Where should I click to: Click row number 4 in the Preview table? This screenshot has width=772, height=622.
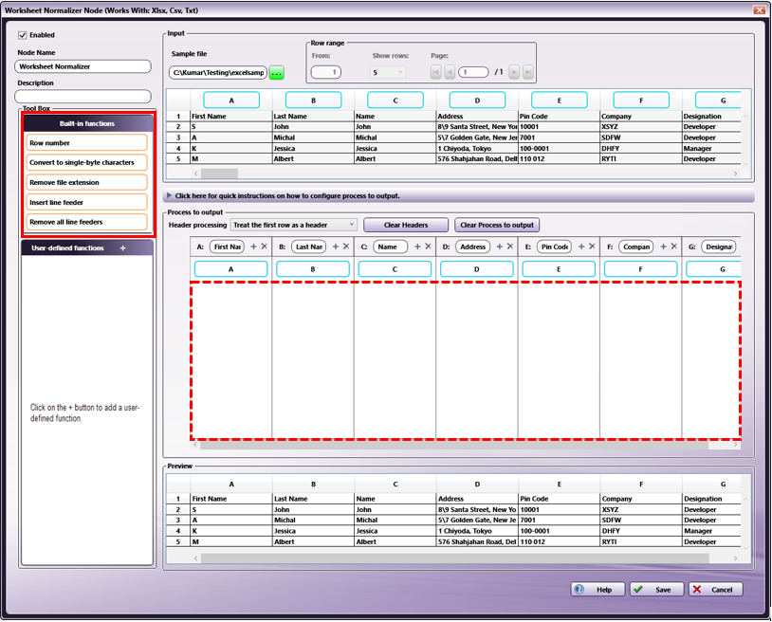tap(178, 531)
